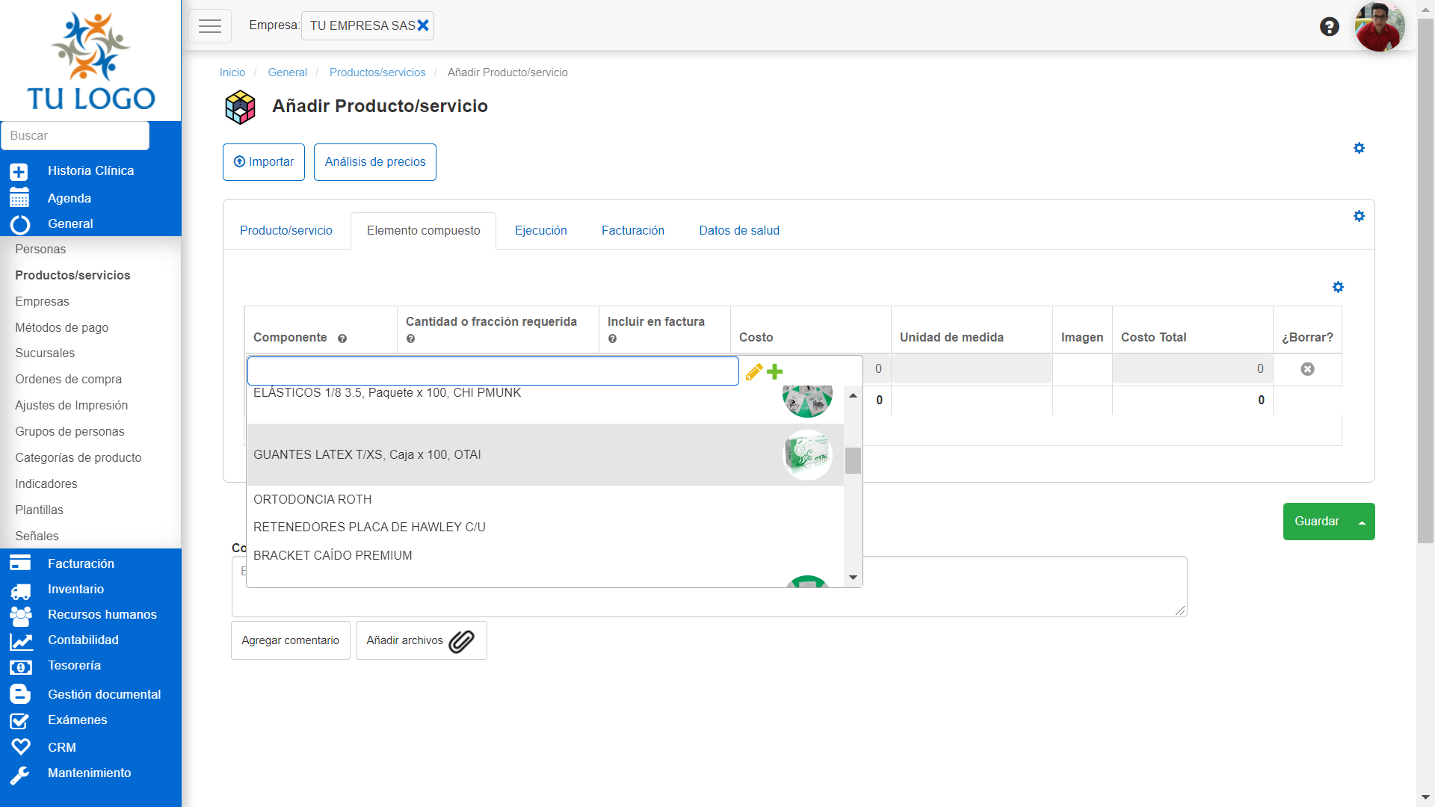
Task: Click the hamburger menu toggle
Action: click(x=209, y=26)
